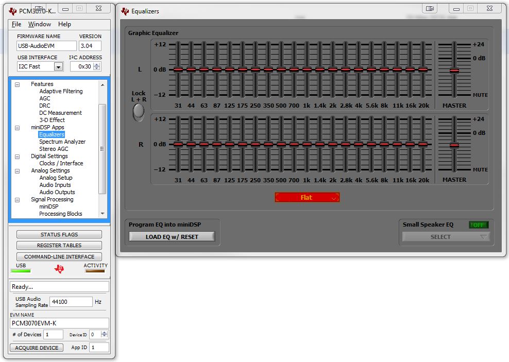Image resolution: width=509 pixels, height=362 pixels.
Task: Click the Device ID stepper arrows
Action: pos(104,334)
